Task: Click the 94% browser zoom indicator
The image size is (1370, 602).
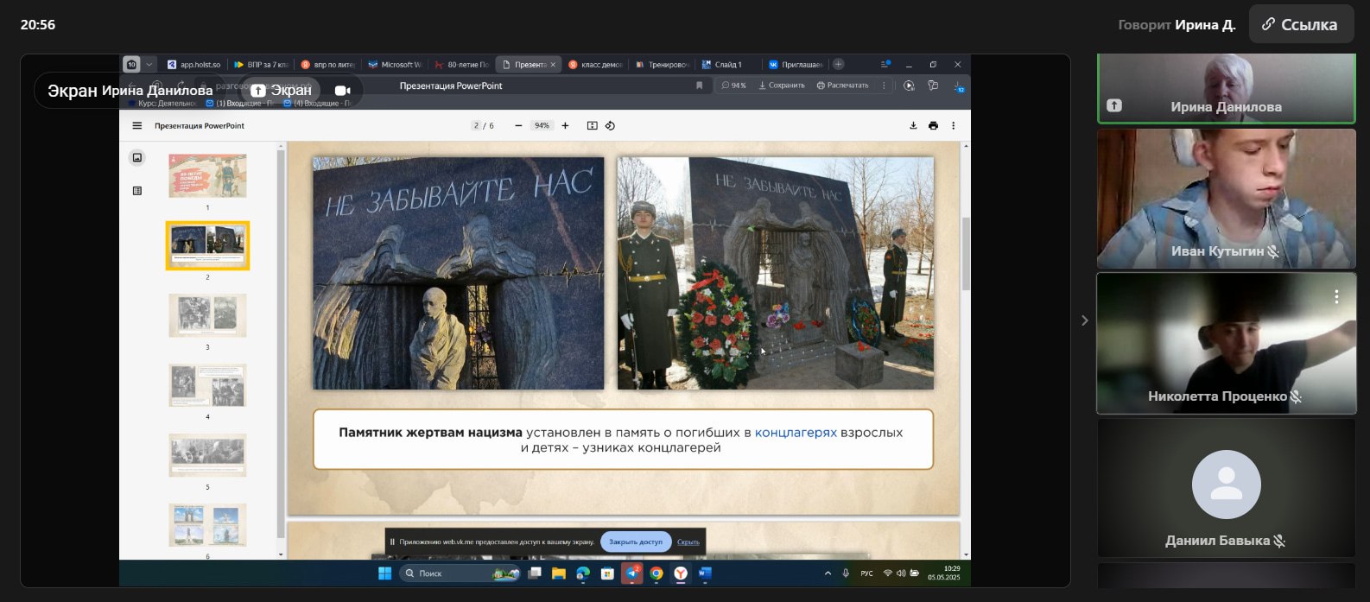Action: (x=734, y=86)
